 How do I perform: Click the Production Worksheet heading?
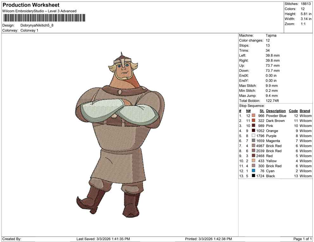point(31,5)
